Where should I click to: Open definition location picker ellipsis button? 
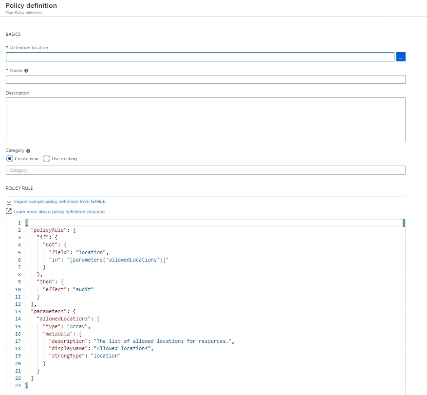[401, 56]
